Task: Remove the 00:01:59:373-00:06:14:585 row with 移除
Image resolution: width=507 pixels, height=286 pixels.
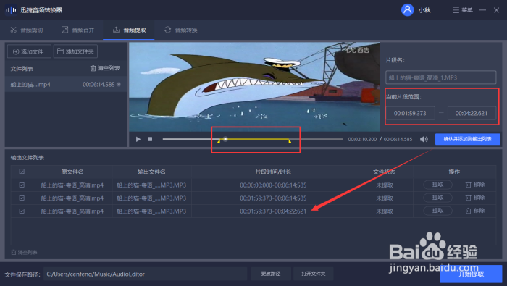Action: [x=475, y=198]
